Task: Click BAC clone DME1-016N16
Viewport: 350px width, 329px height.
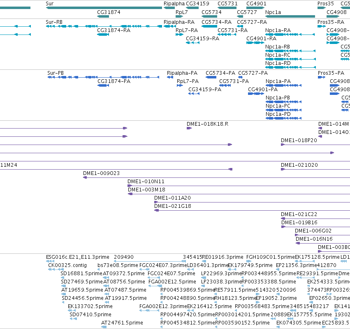Action: click(323, 243)
